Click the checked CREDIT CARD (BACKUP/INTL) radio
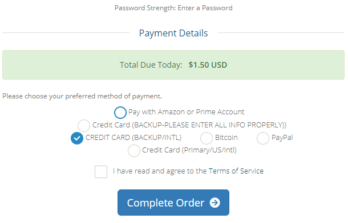Screen dimensions: 348x223 [77, 138]
